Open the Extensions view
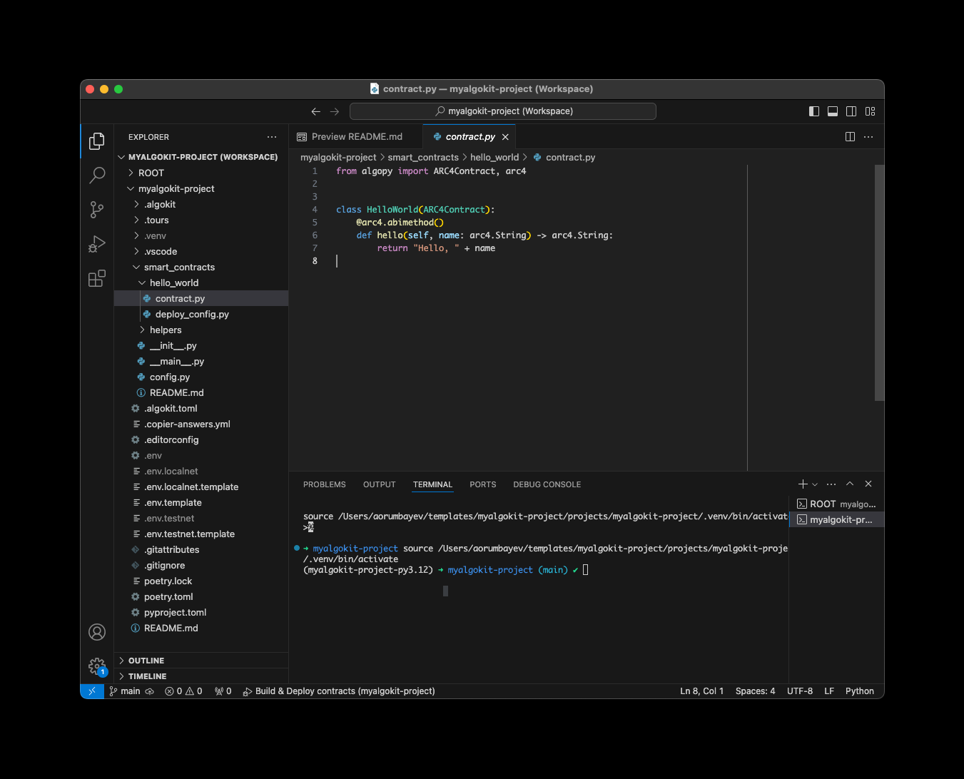Screen dimensions: 964x779 pyautogui.click(x=97, y=278)
